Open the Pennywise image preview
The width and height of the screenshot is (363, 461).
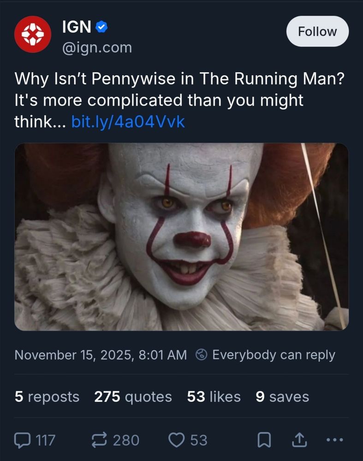pyautogui.click(x=181, y=237)
